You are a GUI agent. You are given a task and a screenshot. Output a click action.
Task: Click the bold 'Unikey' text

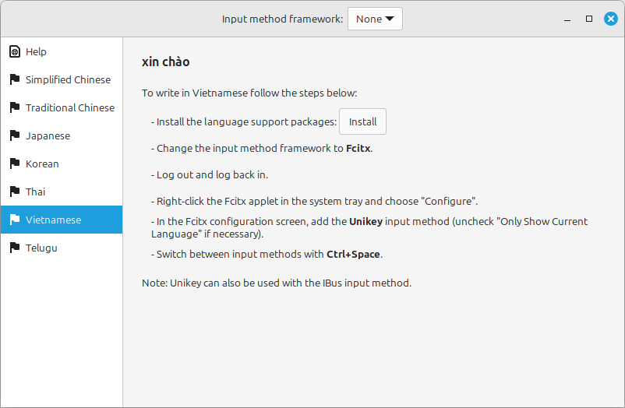[x=366, y=222]
